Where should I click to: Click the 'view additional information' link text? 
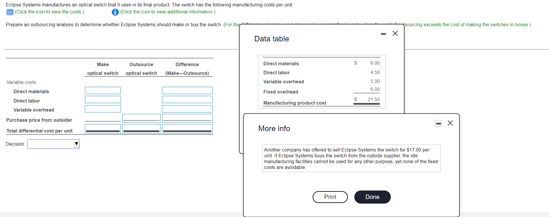[x=168, y=12]
